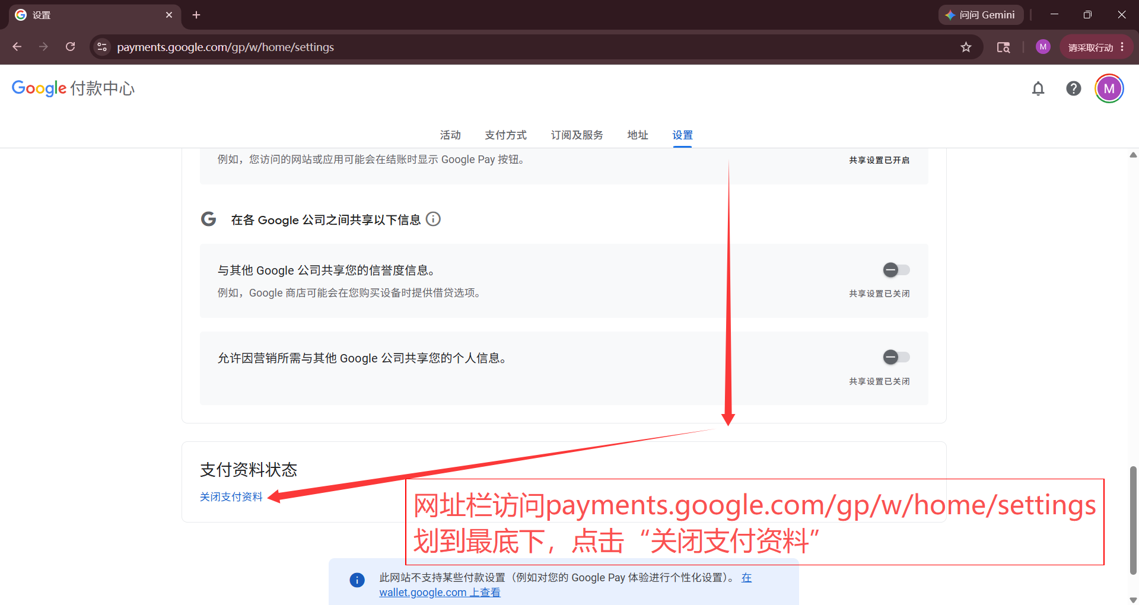Image resolution: width=1139 pixels, height=605 pixels.
Task: Open the help question mark icon
Action: click(1073, 88)
